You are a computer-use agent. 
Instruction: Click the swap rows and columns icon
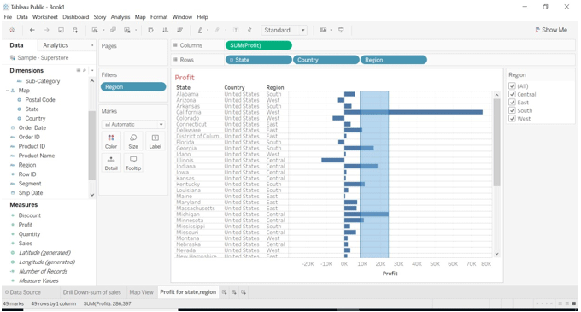pos(151,31)
